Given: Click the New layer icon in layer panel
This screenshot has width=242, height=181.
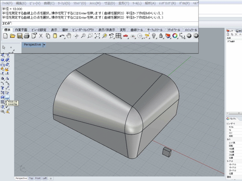Looking at the screenshot, I should 228,34.
